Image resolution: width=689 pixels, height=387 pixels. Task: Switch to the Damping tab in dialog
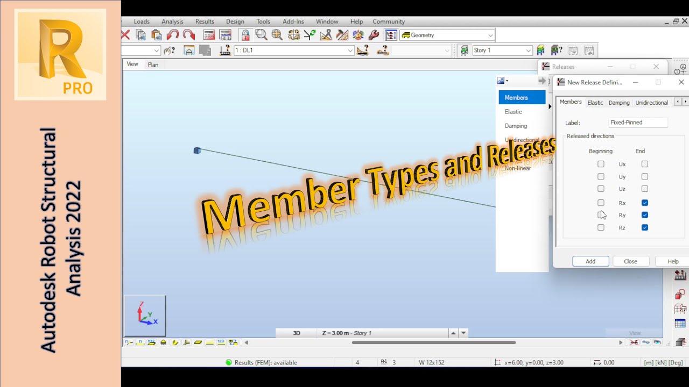click(619, 102)
